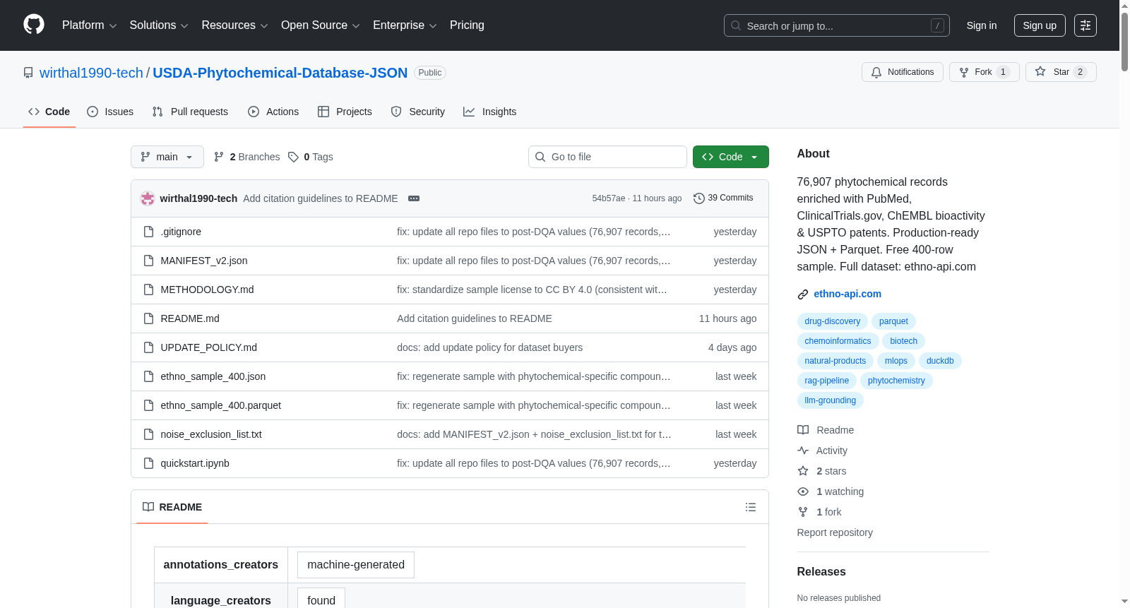Click the drug-discovery topic tag
Viewport: 1130px width, 608px height.
(x=833, y=321)
